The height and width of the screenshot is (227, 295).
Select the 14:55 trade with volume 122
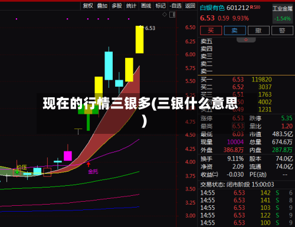[246, 215]
